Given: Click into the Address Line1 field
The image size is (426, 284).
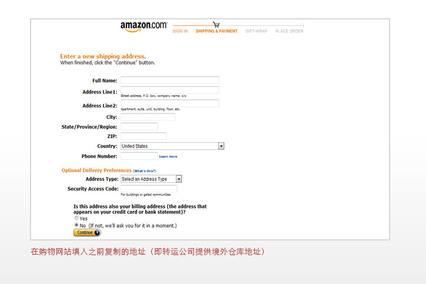Looking at the screenshot, I should (169, 90).
